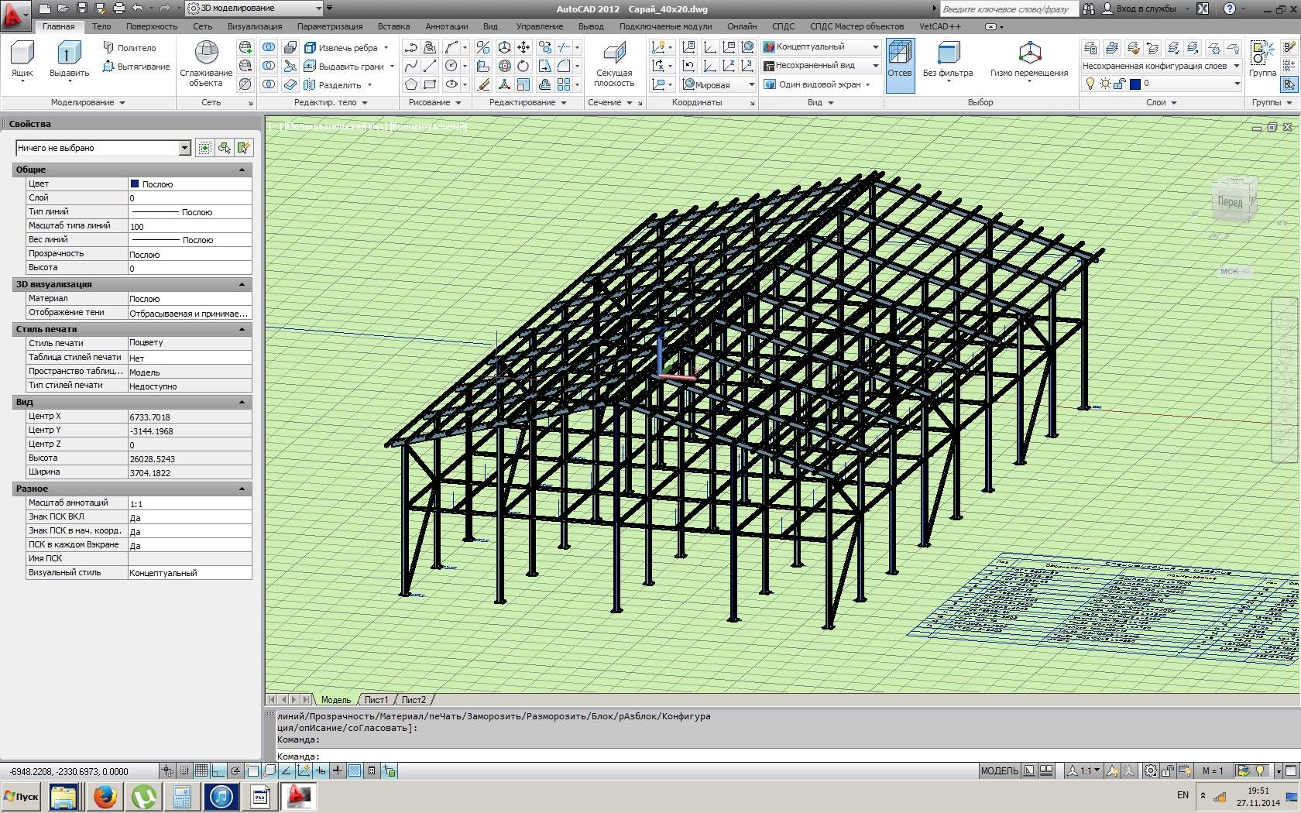Toggle МОДЕЛЬ model space button
The height and width of the screenshot is (813, 1301).
[999, 770]
